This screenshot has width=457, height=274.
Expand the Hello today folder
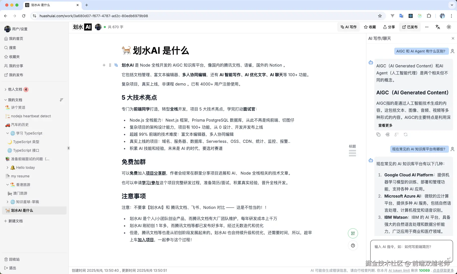coord(8,167)
